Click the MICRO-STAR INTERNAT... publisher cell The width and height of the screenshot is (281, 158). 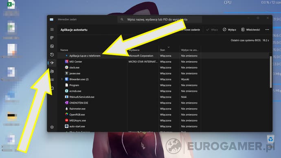coord(143,61)
